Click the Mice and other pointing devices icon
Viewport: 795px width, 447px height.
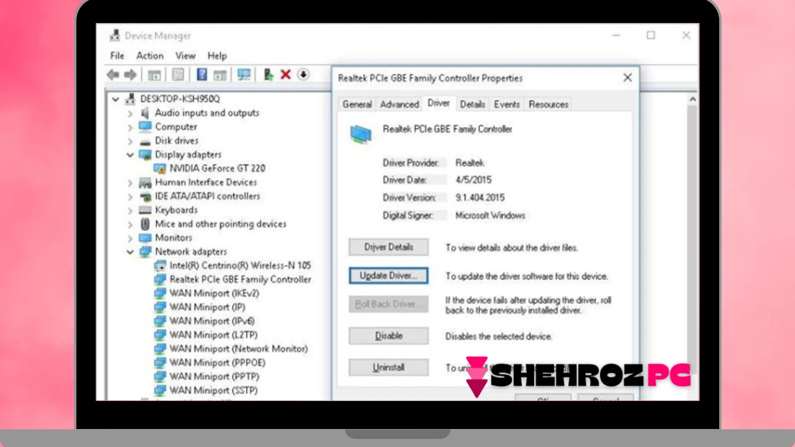click(145, 224)
